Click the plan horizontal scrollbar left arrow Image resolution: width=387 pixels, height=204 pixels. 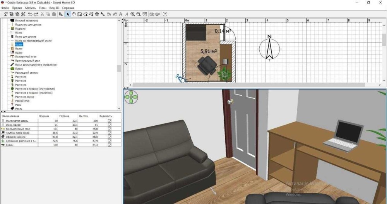(x=131, y=85)
